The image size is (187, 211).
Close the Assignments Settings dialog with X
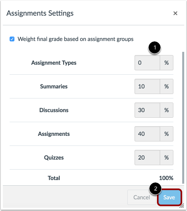(175, 13)
